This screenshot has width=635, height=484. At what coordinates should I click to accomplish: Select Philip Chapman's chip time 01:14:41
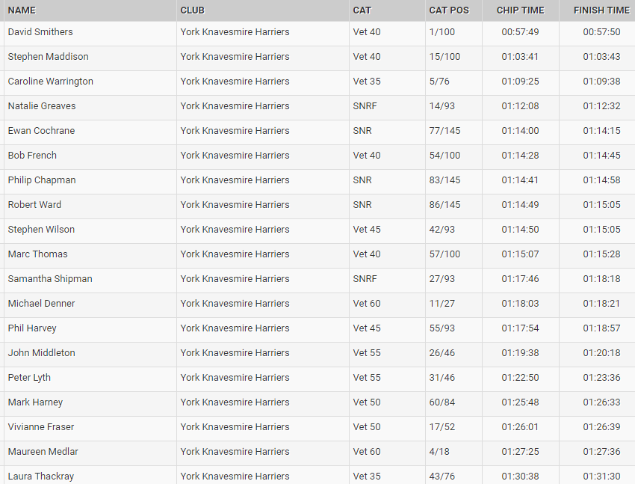coord(520,180)
